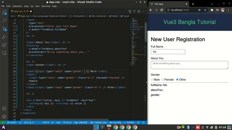Open the File menu
The height and width of the screenshot is (130, 232).
tap(3, 6)
